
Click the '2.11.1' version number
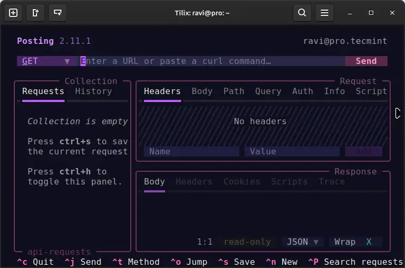coord(75,41)
